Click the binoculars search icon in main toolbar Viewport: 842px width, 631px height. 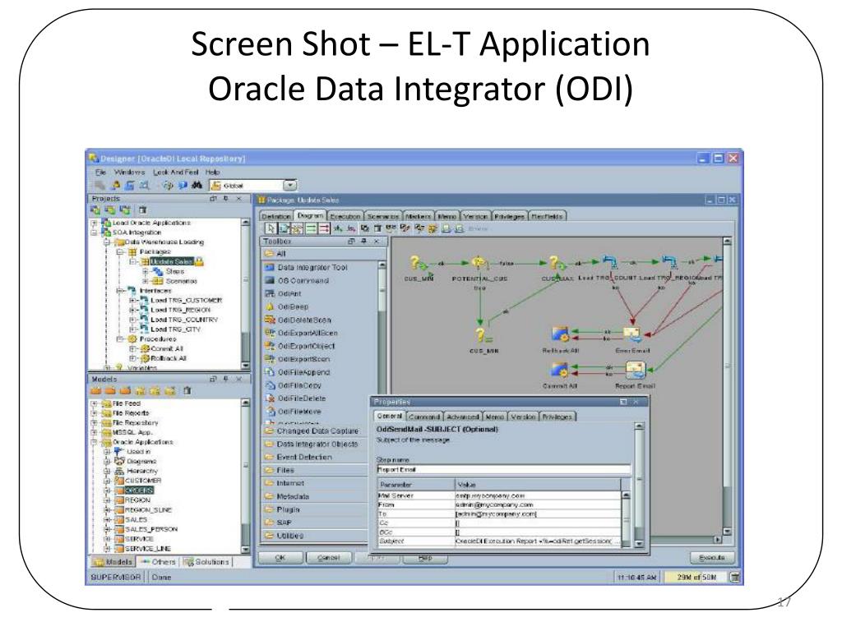pos(197,185)
